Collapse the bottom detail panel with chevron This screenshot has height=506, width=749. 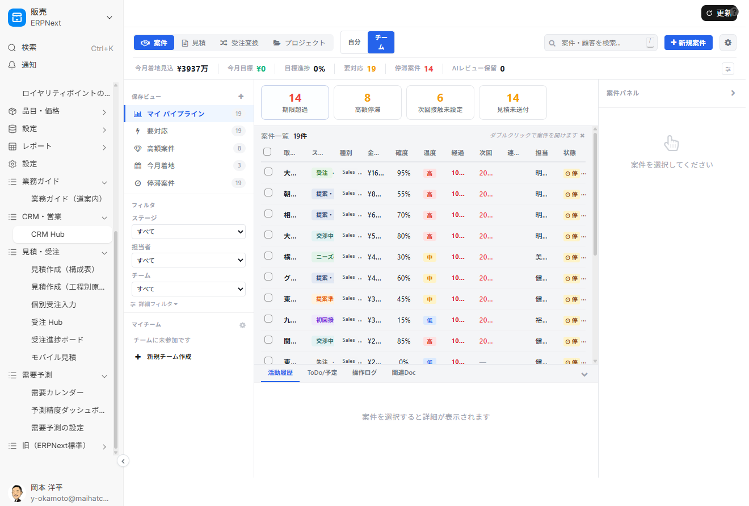pos(584,374)
